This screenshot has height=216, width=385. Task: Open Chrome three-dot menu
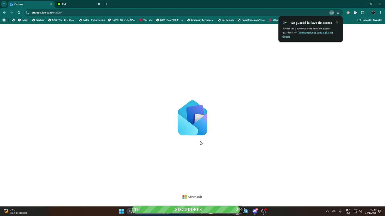pos(381,13)
